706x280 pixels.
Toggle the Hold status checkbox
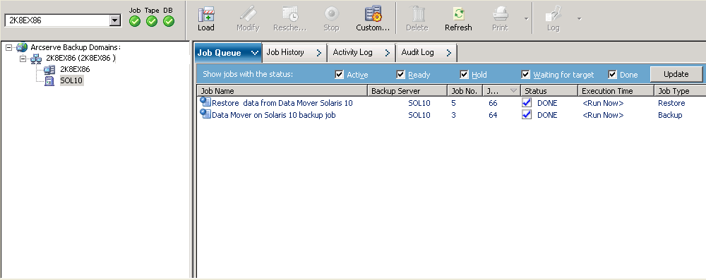(x=465, y=74)
